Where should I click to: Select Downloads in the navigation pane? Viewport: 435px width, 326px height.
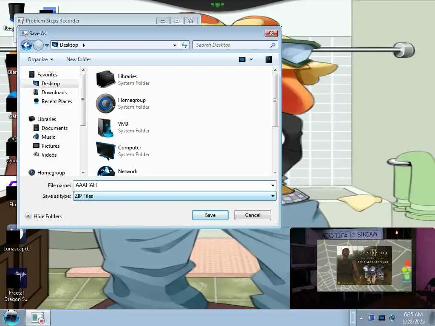(x=54, y=92)
